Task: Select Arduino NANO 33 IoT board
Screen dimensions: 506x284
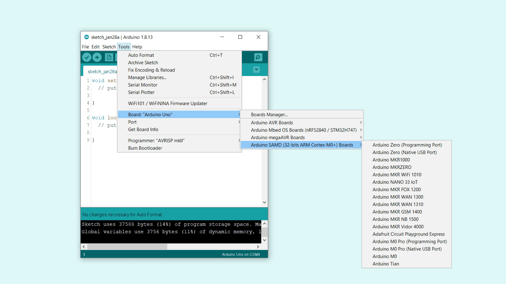Action: coord(395,182)
